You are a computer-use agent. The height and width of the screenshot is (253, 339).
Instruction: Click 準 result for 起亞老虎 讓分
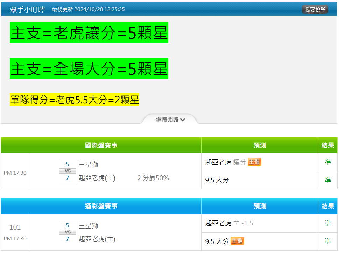[x=328, y=162]
